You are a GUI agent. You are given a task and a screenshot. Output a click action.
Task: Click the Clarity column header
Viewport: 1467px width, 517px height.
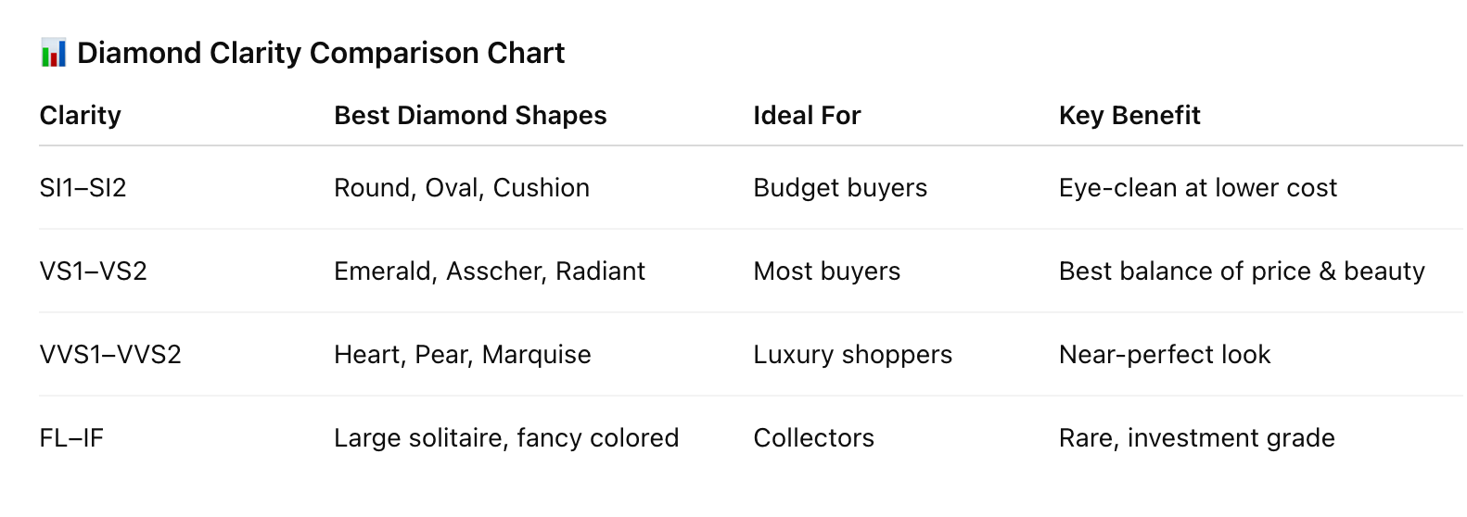click(81, 115)
